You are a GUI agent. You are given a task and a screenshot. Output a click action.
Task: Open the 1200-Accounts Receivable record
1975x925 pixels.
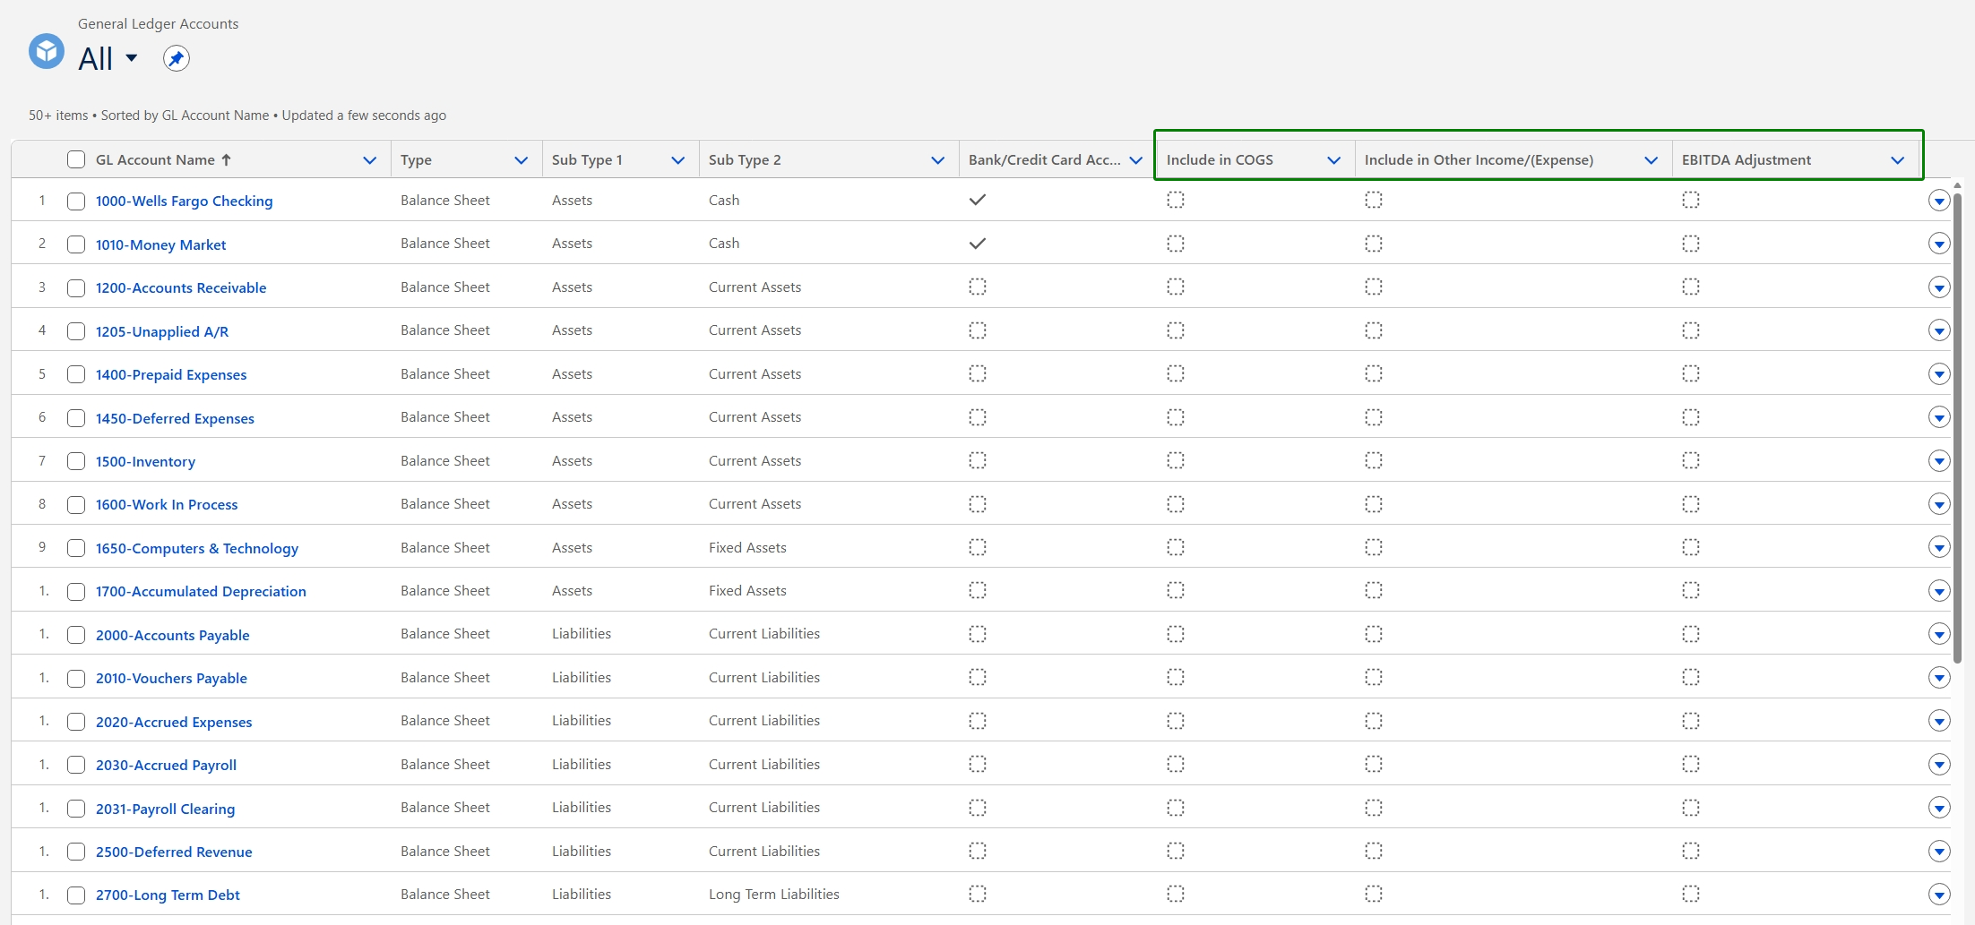tap(180, 287)
